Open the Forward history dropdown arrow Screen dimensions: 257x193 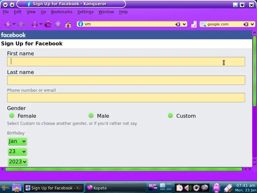[x=27, y=24]
